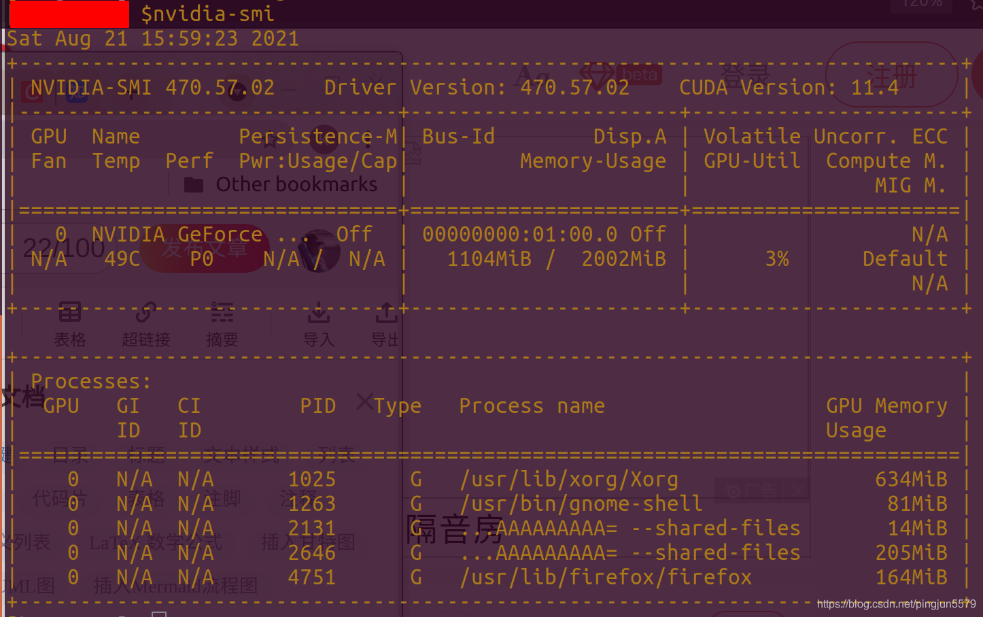Click the 634MiB Xorg memory usage
Image resolution: width=983 pixels, height=617 pixels.
click(912, 480)
